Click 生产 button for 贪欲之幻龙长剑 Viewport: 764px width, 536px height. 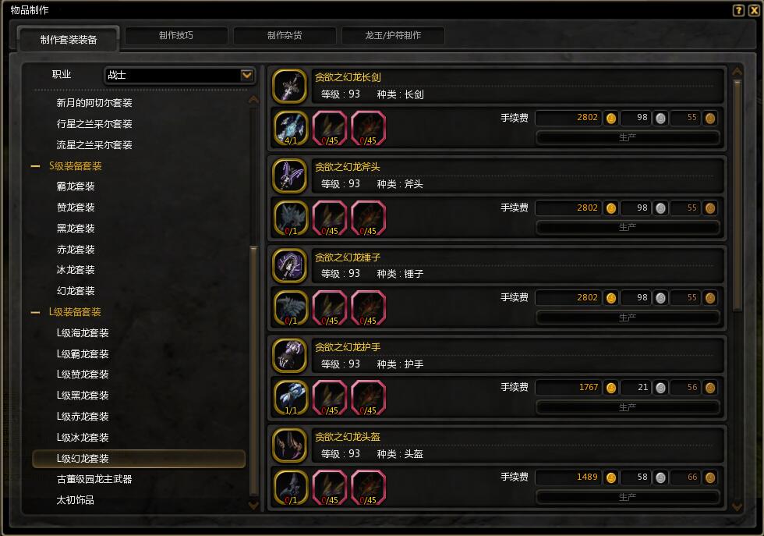point(628,137)
